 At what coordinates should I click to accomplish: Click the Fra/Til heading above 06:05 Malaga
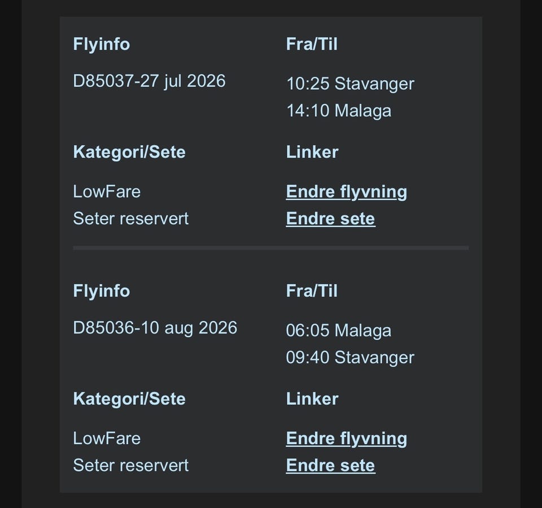(x=312, y=291)
